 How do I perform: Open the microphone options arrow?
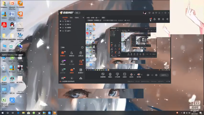point(134,75)
